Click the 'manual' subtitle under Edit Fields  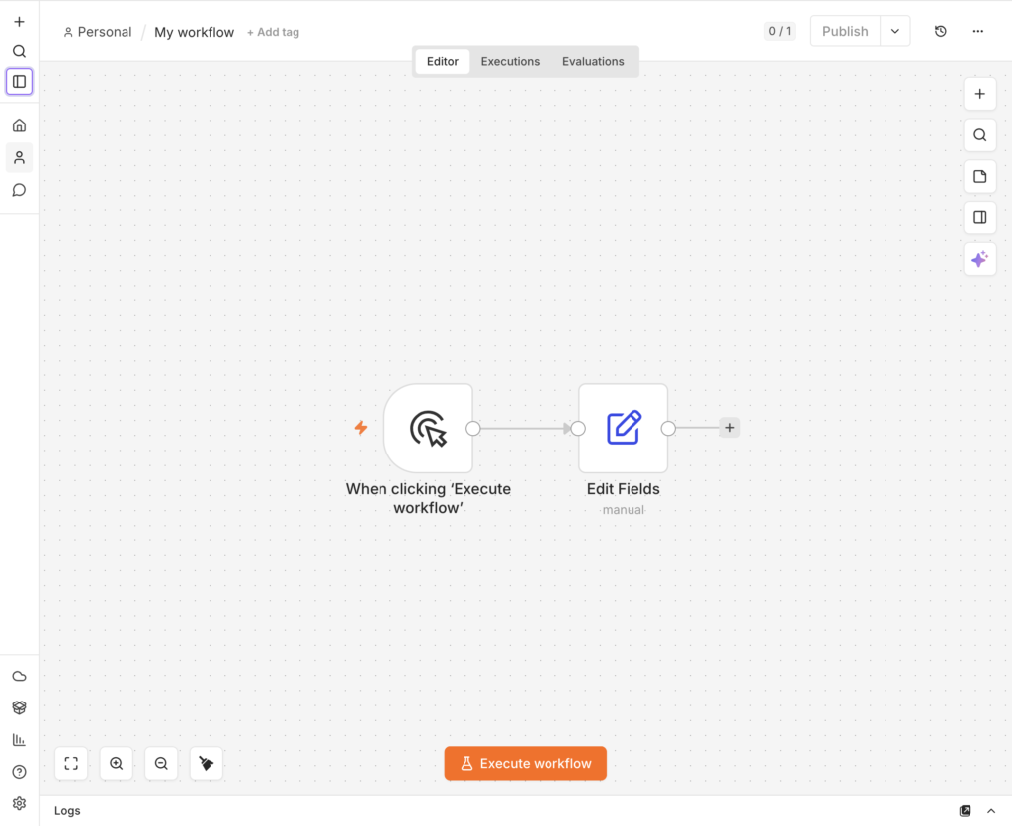click(x=624, y=510)
